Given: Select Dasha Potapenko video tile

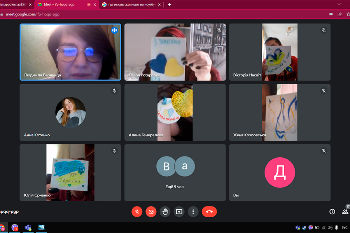Looking at the screenshot, I should pos(175,52).
